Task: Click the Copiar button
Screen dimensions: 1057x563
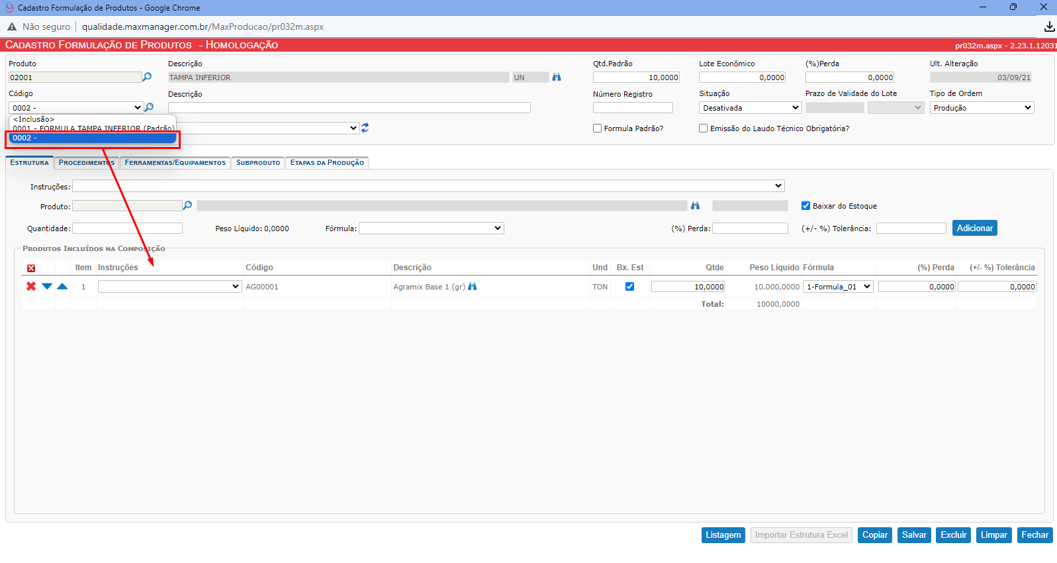Action: [875, 535]
